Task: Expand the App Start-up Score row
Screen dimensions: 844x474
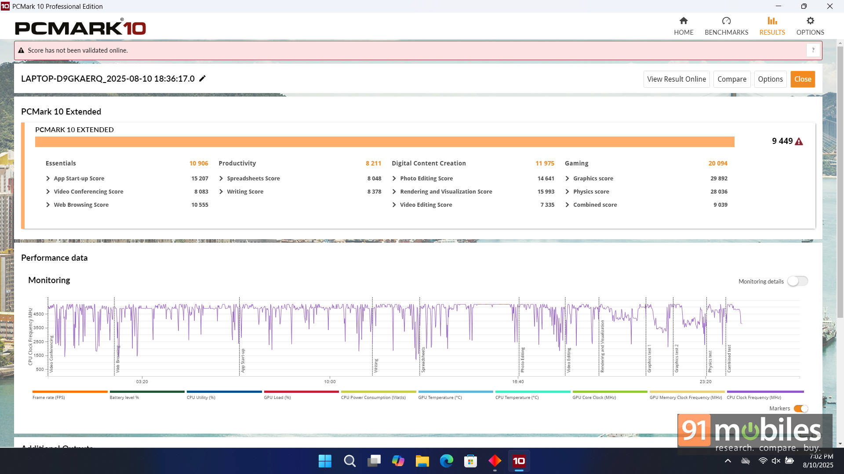Action: click(x=48, y=179)
